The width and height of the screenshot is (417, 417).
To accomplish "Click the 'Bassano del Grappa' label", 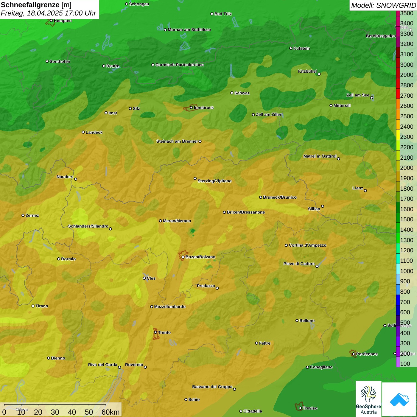I will tap(212, 387).
